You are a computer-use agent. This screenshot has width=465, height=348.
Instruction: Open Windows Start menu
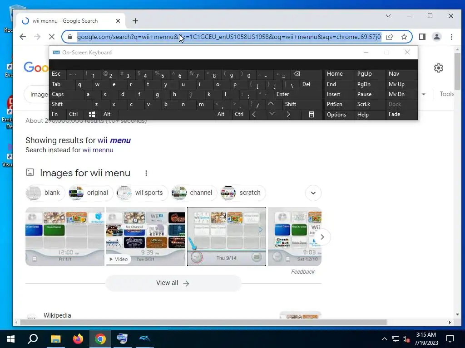coord(11,339)
